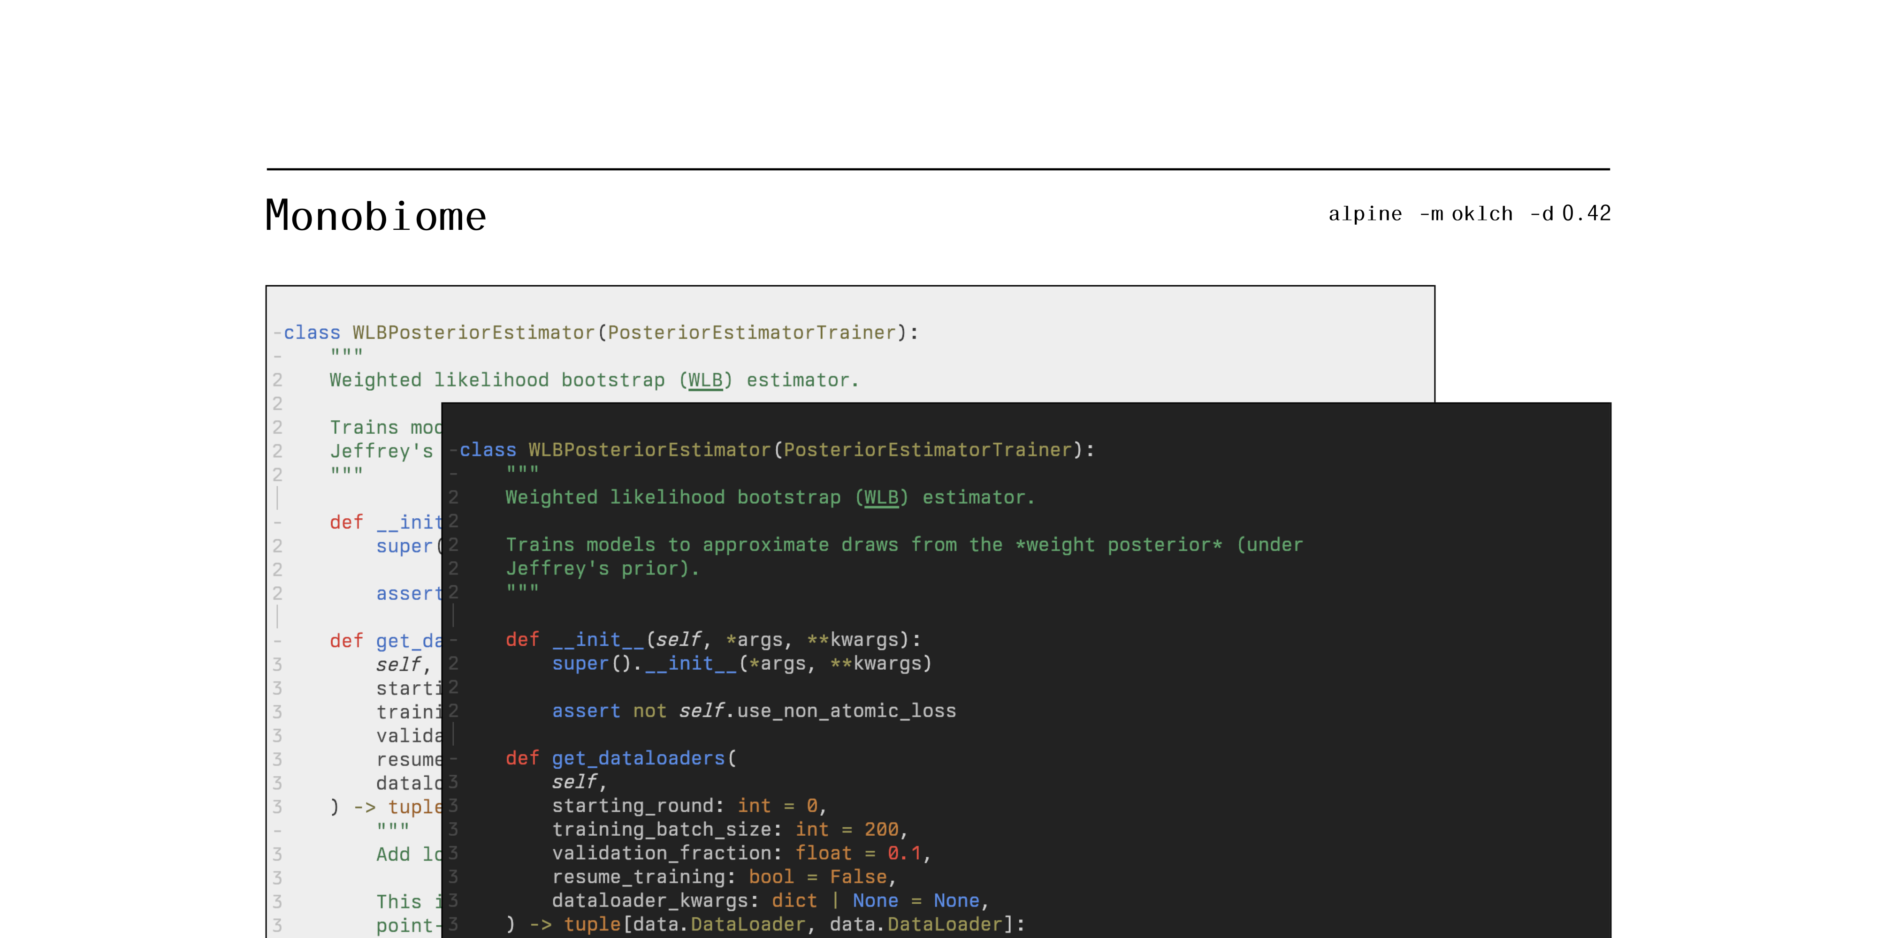
Task: Collapse the class fold marker in dark preview
Action: [x=453, y=451]
